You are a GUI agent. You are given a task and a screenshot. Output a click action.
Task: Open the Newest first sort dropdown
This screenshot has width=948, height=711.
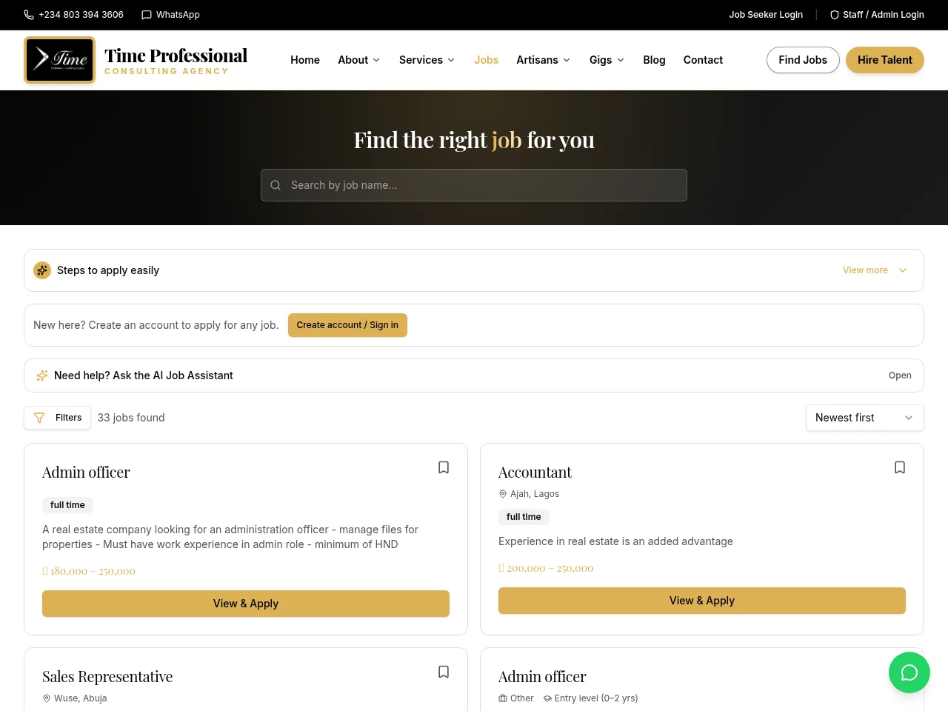coord(865,418)
